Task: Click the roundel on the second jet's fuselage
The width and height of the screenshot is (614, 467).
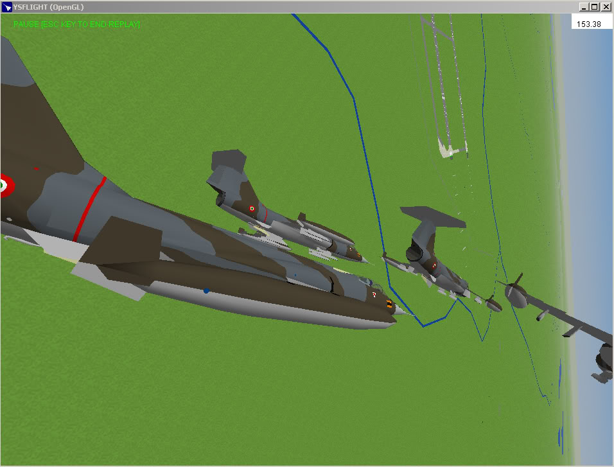Action: tap(252, 209)
